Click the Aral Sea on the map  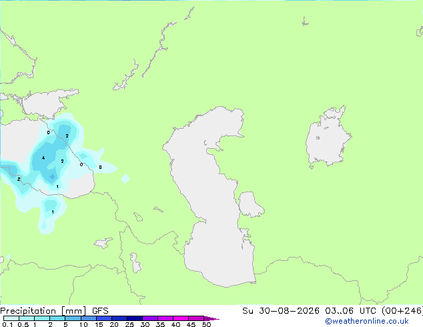(x=328, y=139)
